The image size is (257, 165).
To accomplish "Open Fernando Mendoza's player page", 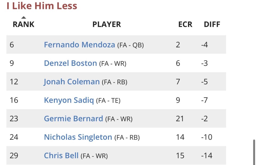I will click(x=80, y=45).
